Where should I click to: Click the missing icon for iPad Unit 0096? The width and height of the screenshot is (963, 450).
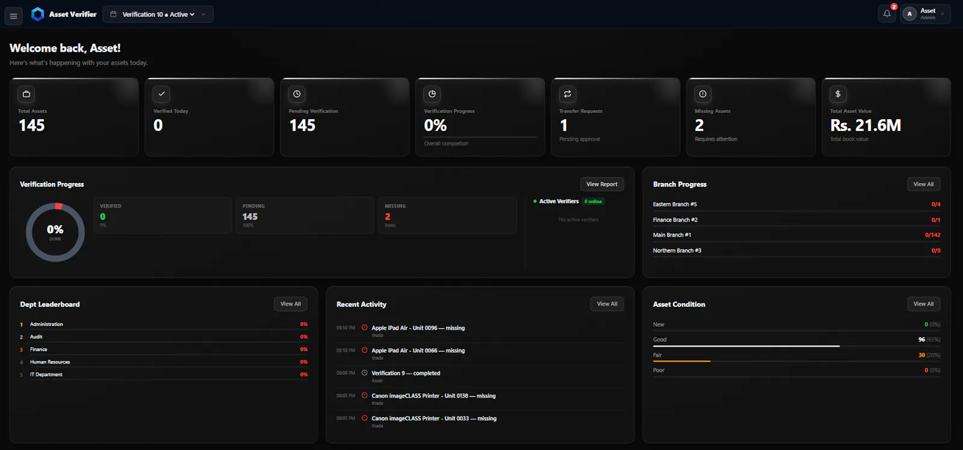(x=365, y=328)
